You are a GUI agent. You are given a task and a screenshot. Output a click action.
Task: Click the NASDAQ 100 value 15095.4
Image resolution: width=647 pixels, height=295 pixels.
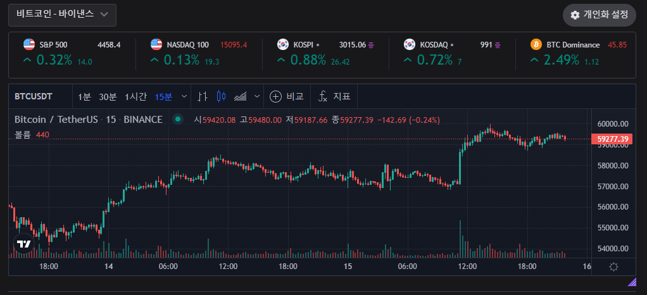[x=234, y=45]
